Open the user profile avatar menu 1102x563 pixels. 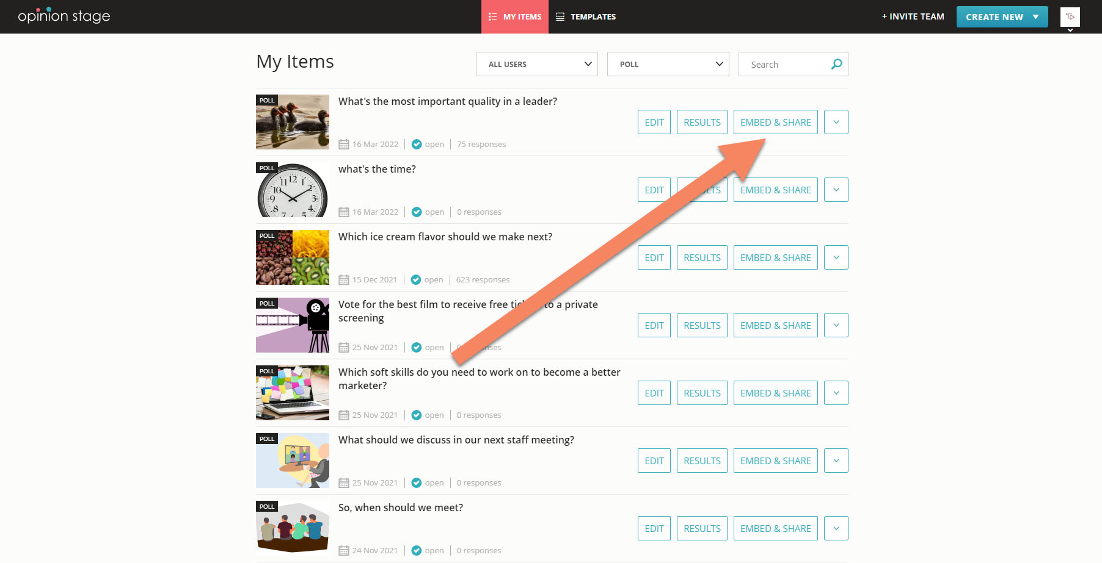(x=1070, y=17)
